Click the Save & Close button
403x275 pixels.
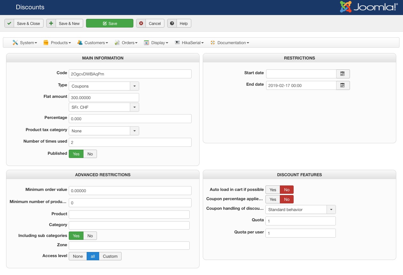click(24, 23)
